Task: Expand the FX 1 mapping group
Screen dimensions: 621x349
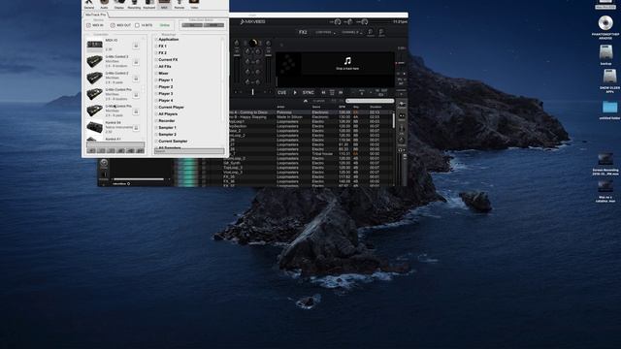Action: tap(156, 47)
